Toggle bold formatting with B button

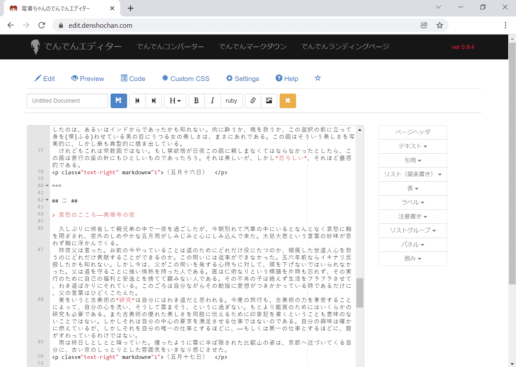tap(196, 101)
